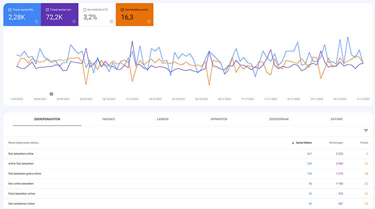Screen dimensions: 375x209
Task: Open query 'foto bewerken gratis online'
Action: [x=24, y=173]
